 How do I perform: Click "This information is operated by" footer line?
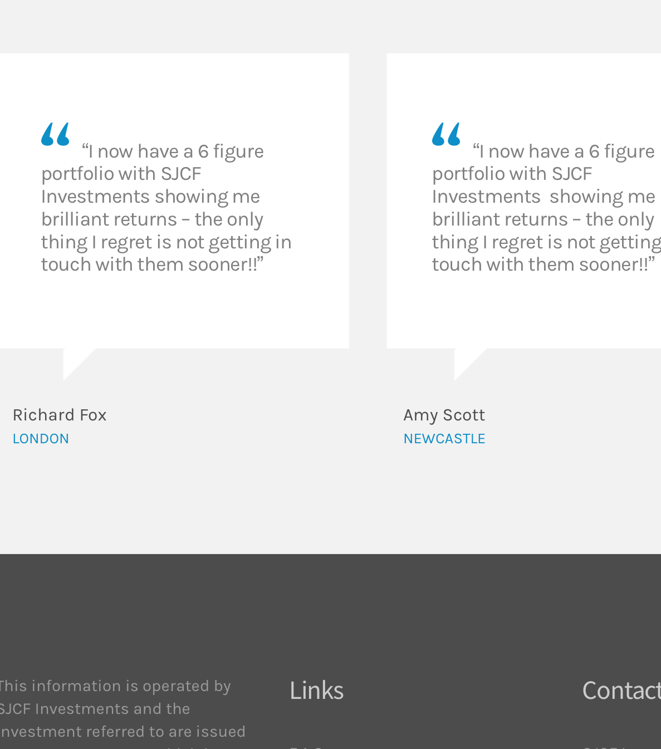(114, 686)
